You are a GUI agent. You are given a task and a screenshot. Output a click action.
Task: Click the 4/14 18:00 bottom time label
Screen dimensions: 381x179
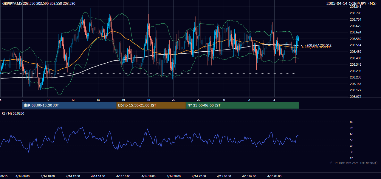click(x=148, y=176)
